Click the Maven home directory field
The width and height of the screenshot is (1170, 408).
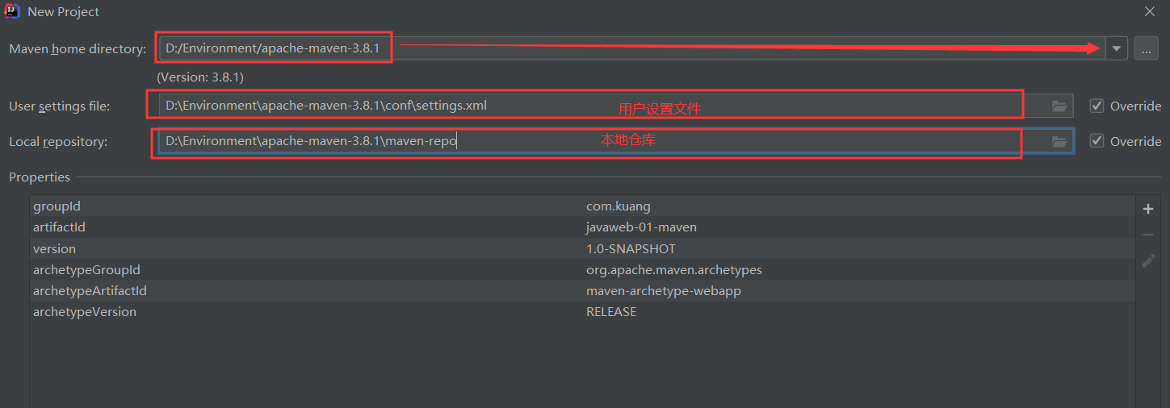[631, 48]
